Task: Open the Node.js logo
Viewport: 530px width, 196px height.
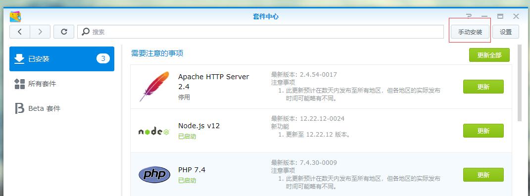Action: (154, 132)
